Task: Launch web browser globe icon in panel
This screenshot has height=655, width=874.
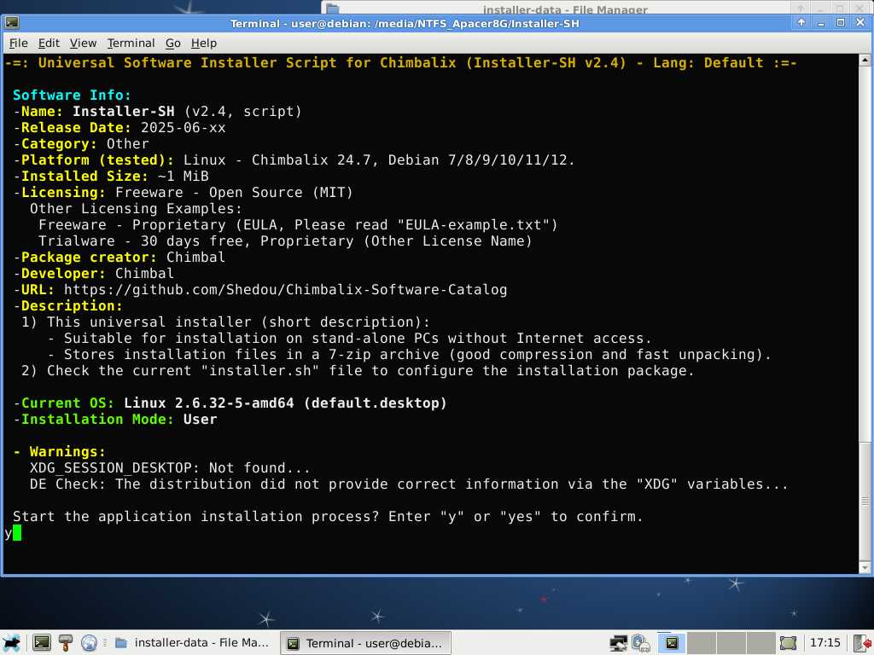Action: click(89, 643)
